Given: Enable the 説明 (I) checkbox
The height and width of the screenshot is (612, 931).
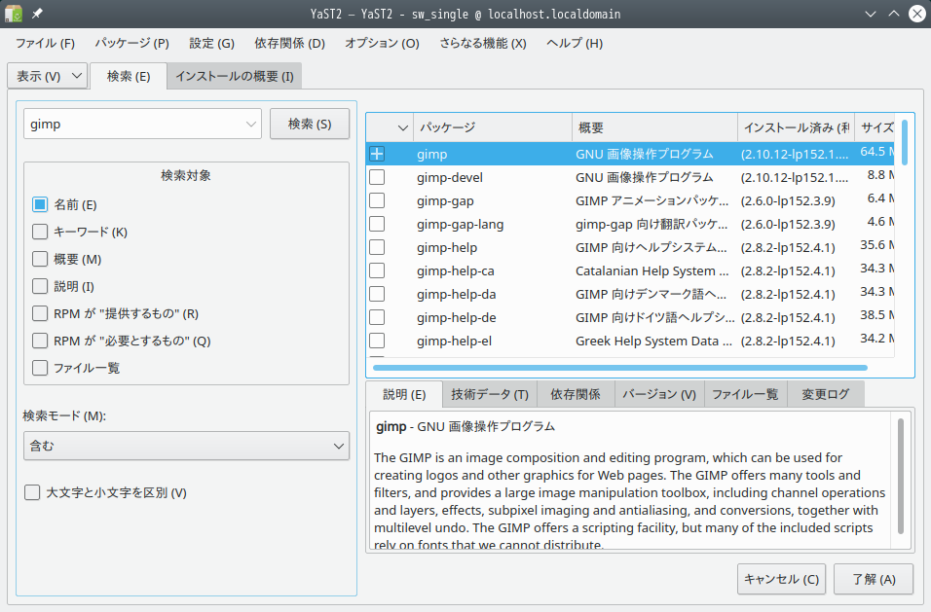Looking at the screenshot, I should [40, 286].
